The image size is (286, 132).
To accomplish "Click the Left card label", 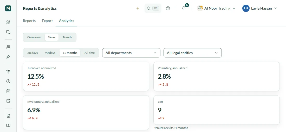I will point(160,102).
